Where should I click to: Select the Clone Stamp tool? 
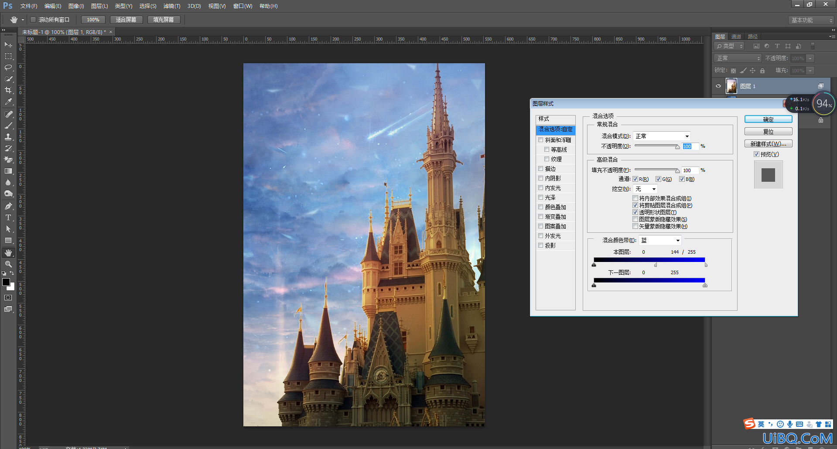[8, 137]
